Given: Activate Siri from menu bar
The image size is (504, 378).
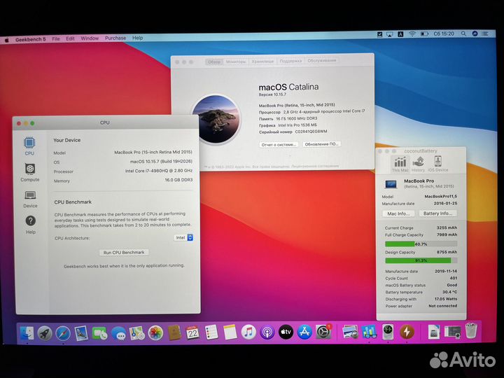Looking at the screenshot, I should [475, 33].
